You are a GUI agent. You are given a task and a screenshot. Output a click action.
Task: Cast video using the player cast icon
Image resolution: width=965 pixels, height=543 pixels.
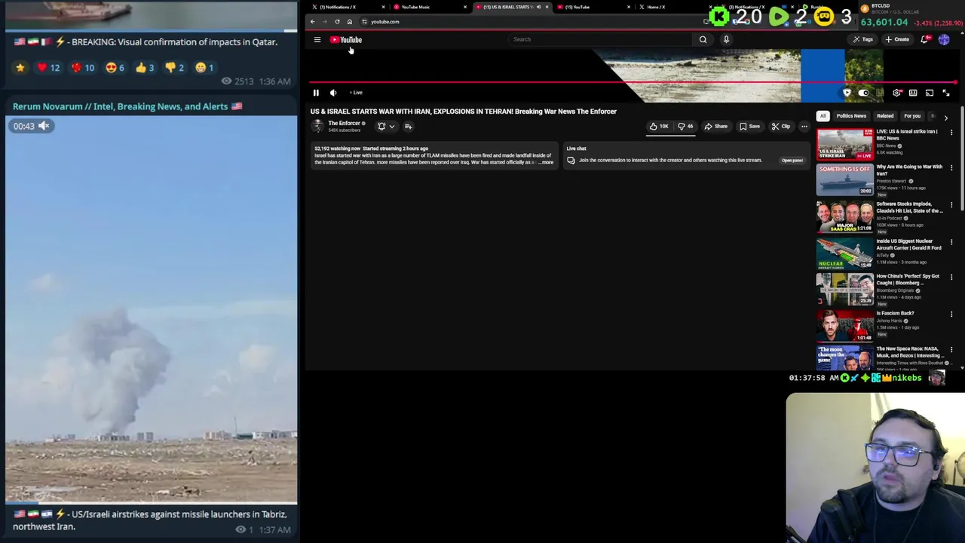click(930, 93)
